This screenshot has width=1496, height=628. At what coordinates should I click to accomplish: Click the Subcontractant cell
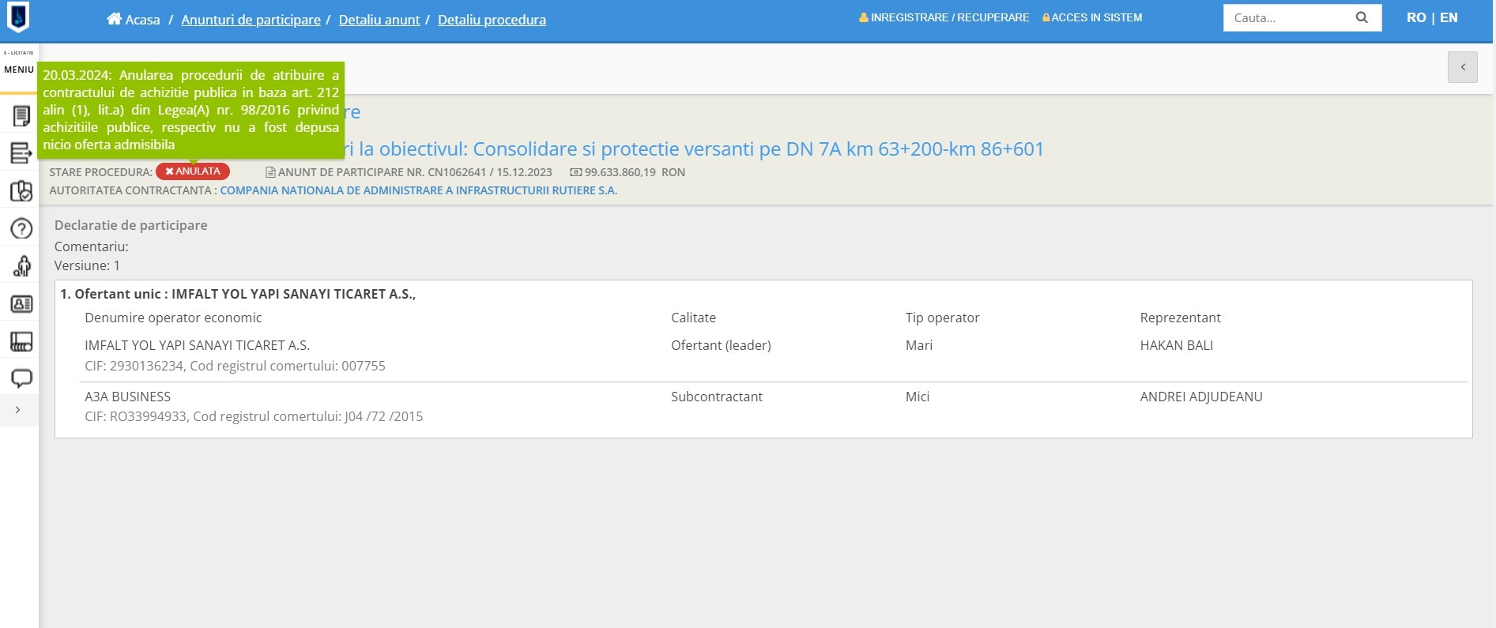click(x=717, y=397)
